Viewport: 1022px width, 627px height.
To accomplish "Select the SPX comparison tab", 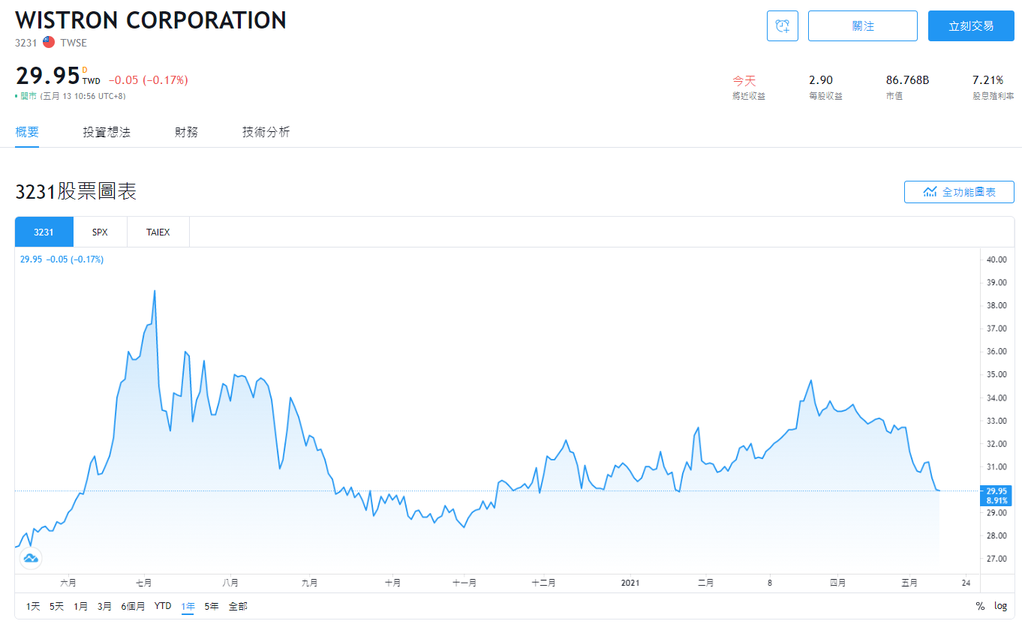I will click(x=101, y=232).
